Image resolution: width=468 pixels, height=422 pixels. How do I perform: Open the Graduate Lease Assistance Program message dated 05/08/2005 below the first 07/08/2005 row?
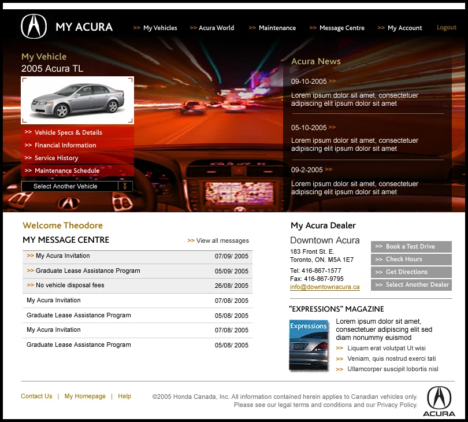pyautogui.click(x=138, y=316)
